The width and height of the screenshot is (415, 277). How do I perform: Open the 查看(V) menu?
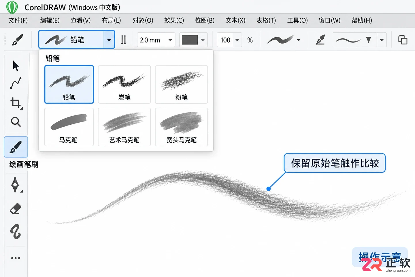coord(81,20)
